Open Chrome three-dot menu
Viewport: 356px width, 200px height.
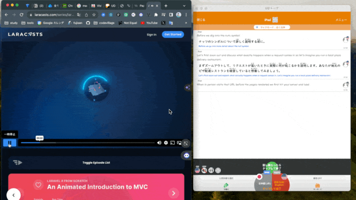click(x=186, y=15)
